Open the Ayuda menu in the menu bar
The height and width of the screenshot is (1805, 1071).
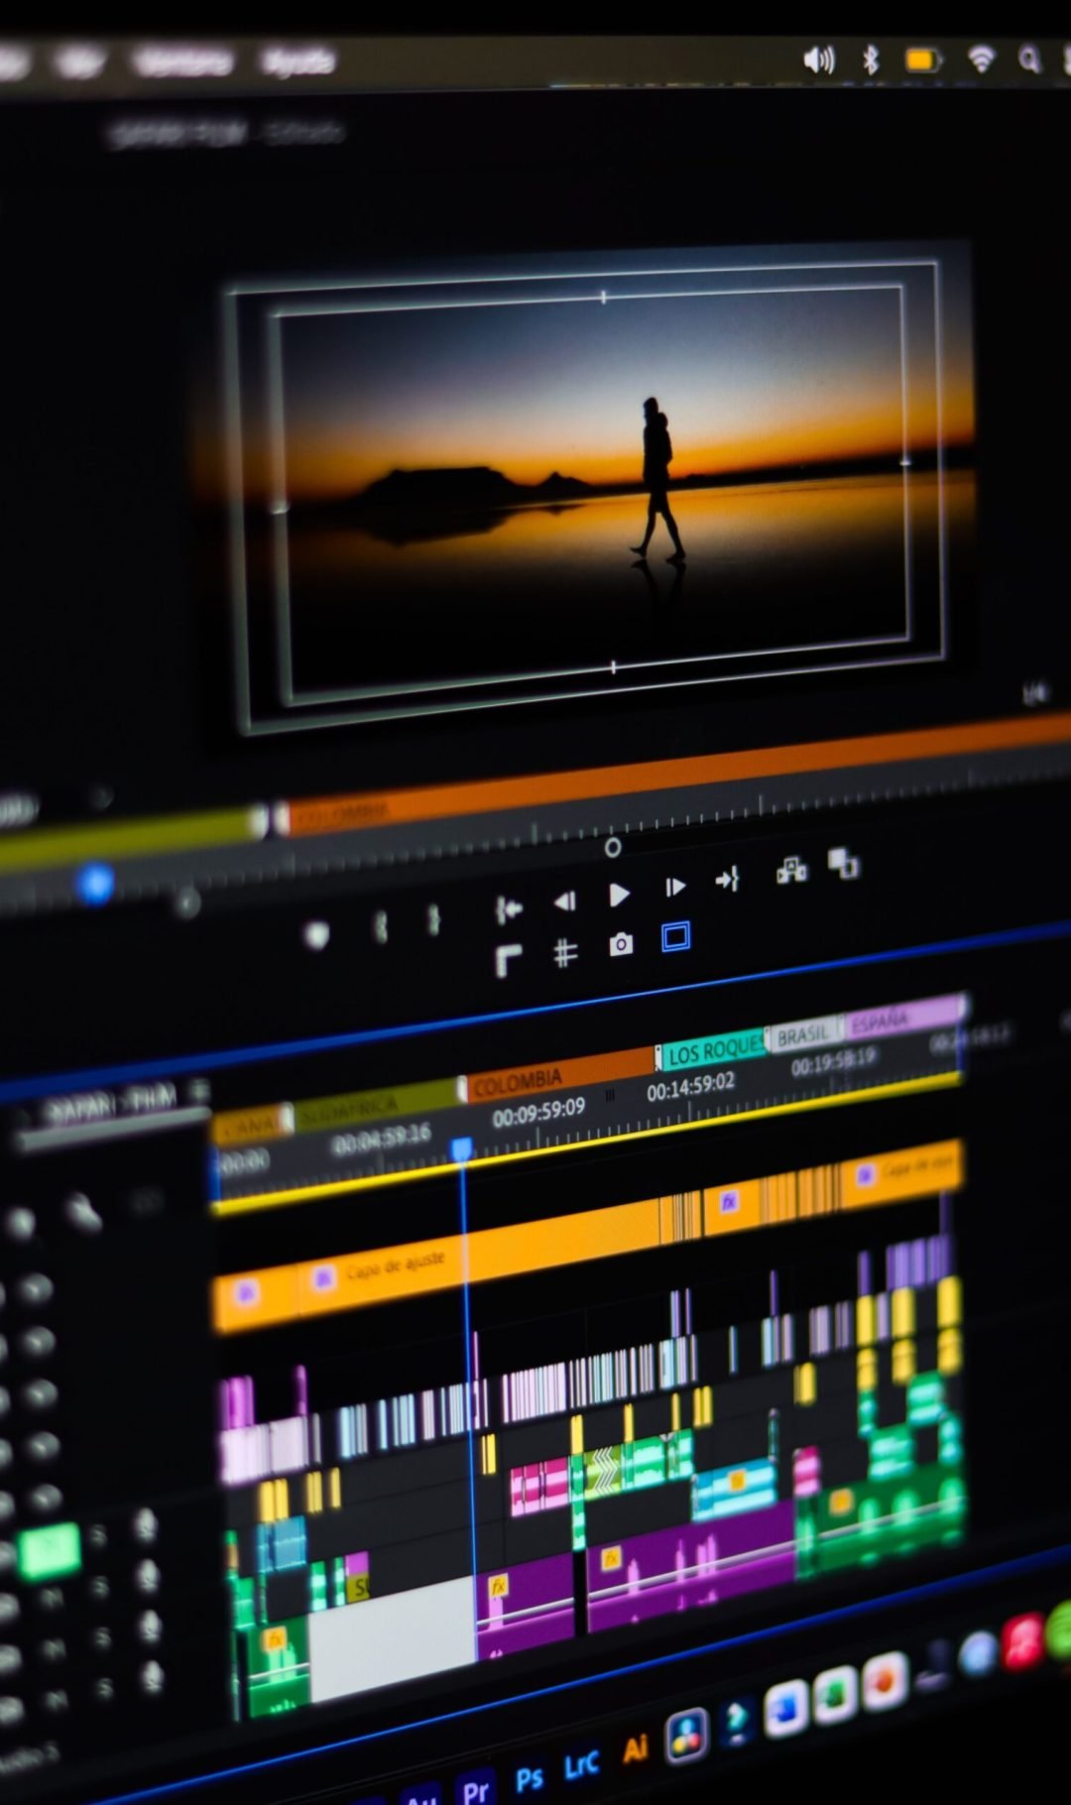(297, 62)
